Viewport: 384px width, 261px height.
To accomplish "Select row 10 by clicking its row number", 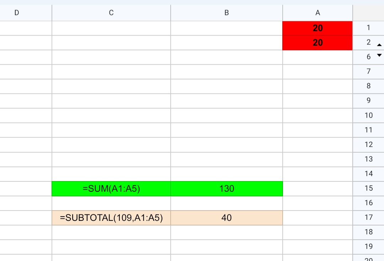I will click(x=368, y=115).
